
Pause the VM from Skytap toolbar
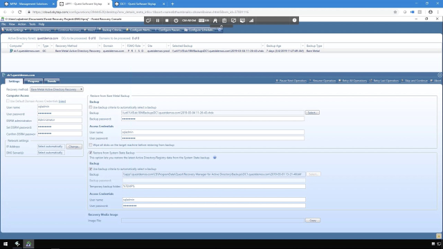pos(158,20)
